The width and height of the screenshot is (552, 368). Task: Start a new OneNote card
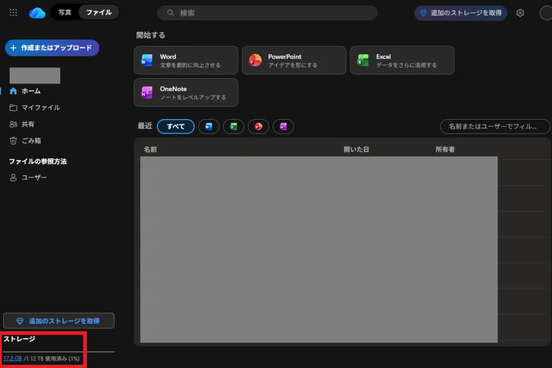(186, 93)
